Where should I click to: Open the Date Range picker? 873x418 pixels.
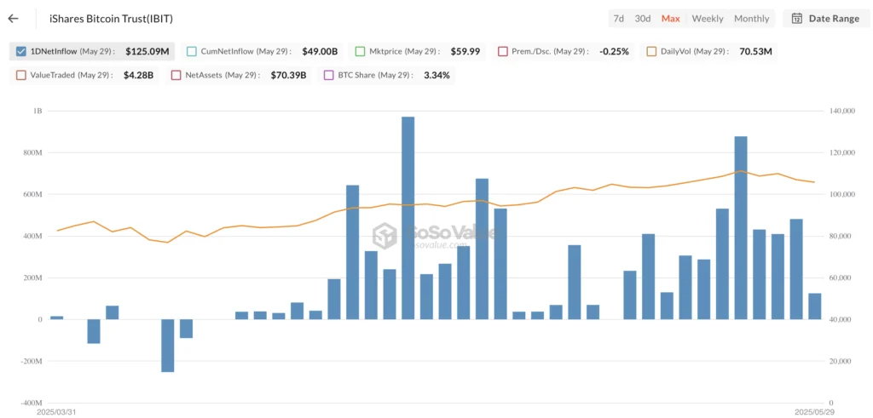tap(825, 19)
